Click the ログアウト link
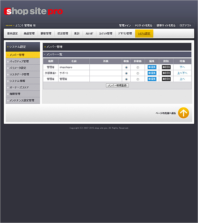The height and width of the screenshot is (223, 198). pyautogui.click(x=185, y=26)
